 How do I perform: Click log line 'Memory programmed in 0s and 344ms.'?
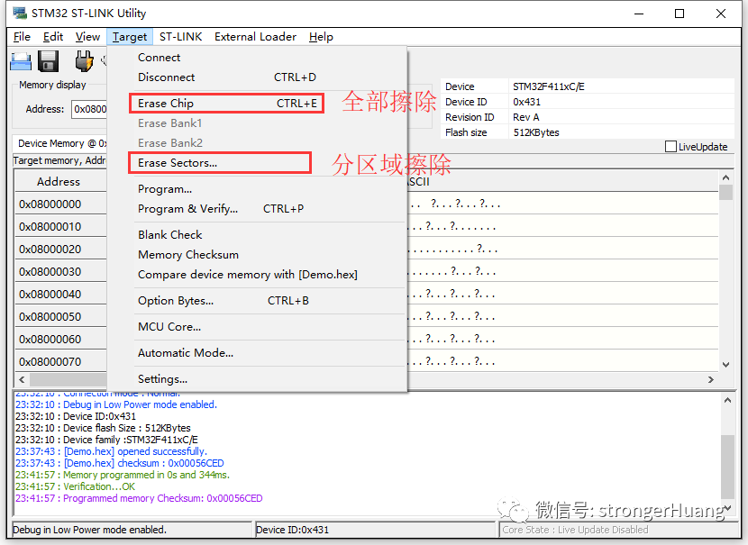coord(147,476)
